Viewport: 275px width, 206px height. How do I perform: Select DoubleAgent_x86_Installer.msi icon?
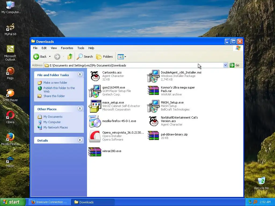153,76
